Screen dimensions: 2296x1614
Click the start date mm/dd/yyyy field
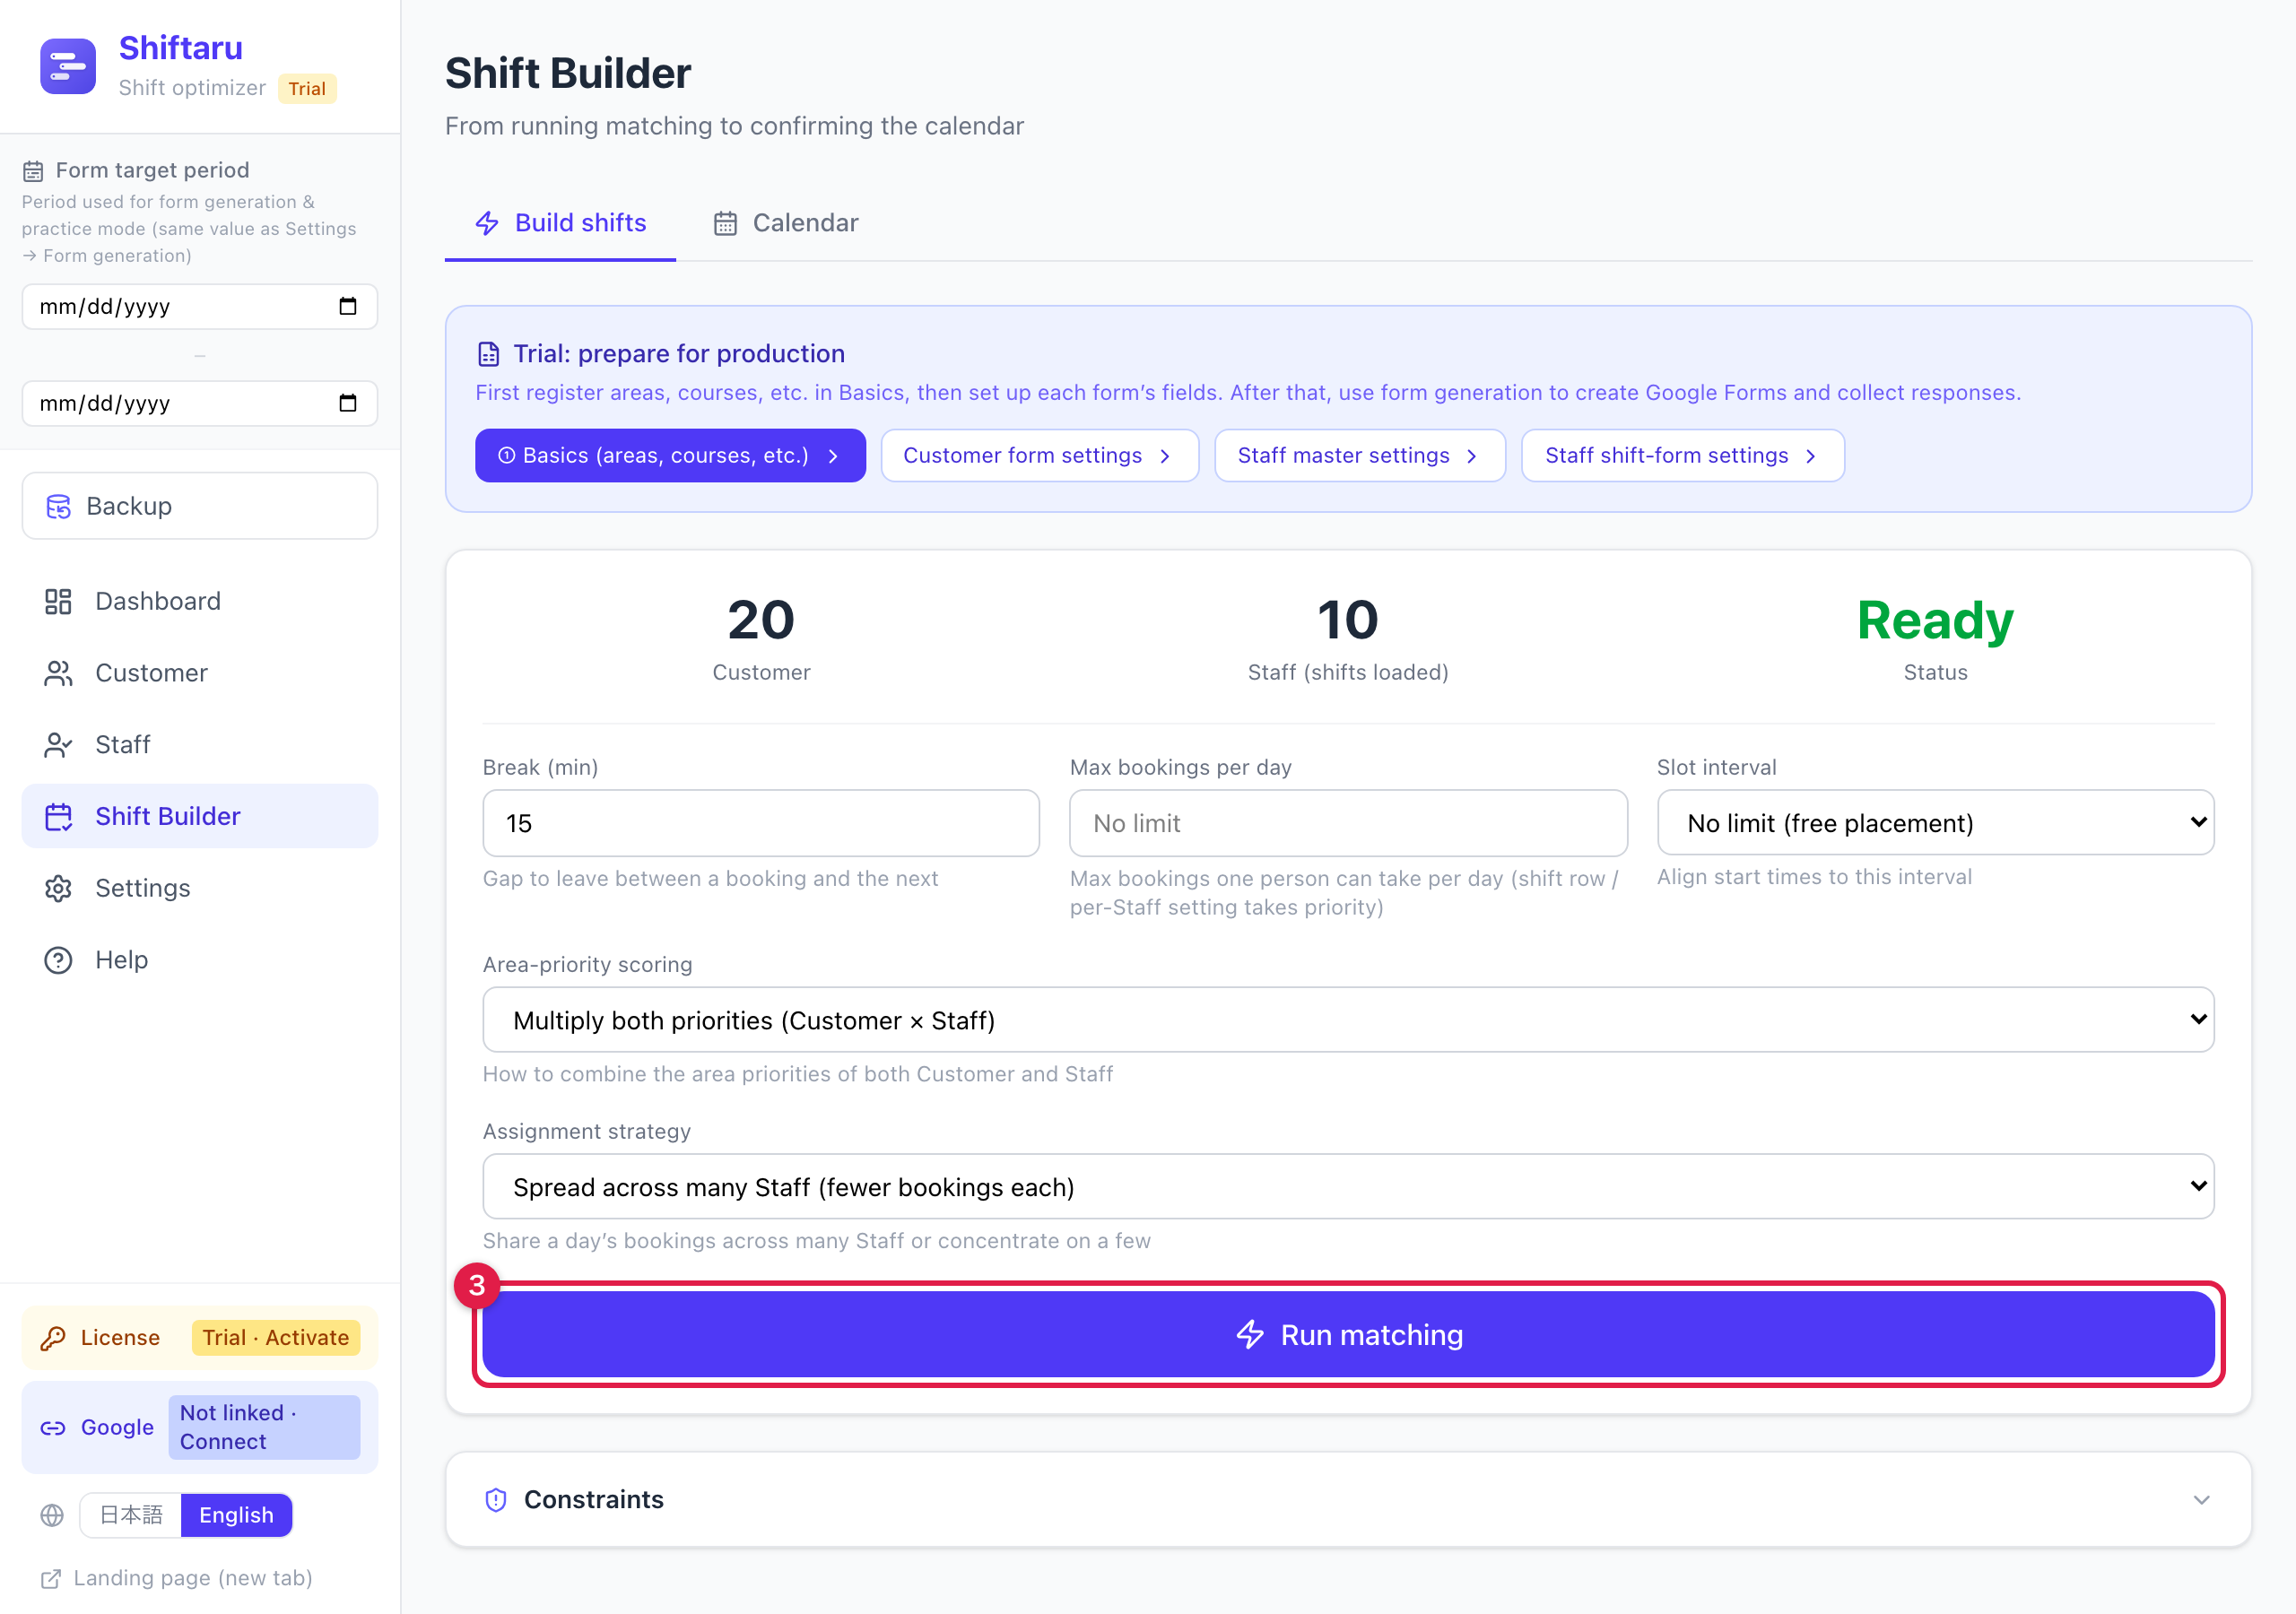pyautogui.click(x=200, y=306)
